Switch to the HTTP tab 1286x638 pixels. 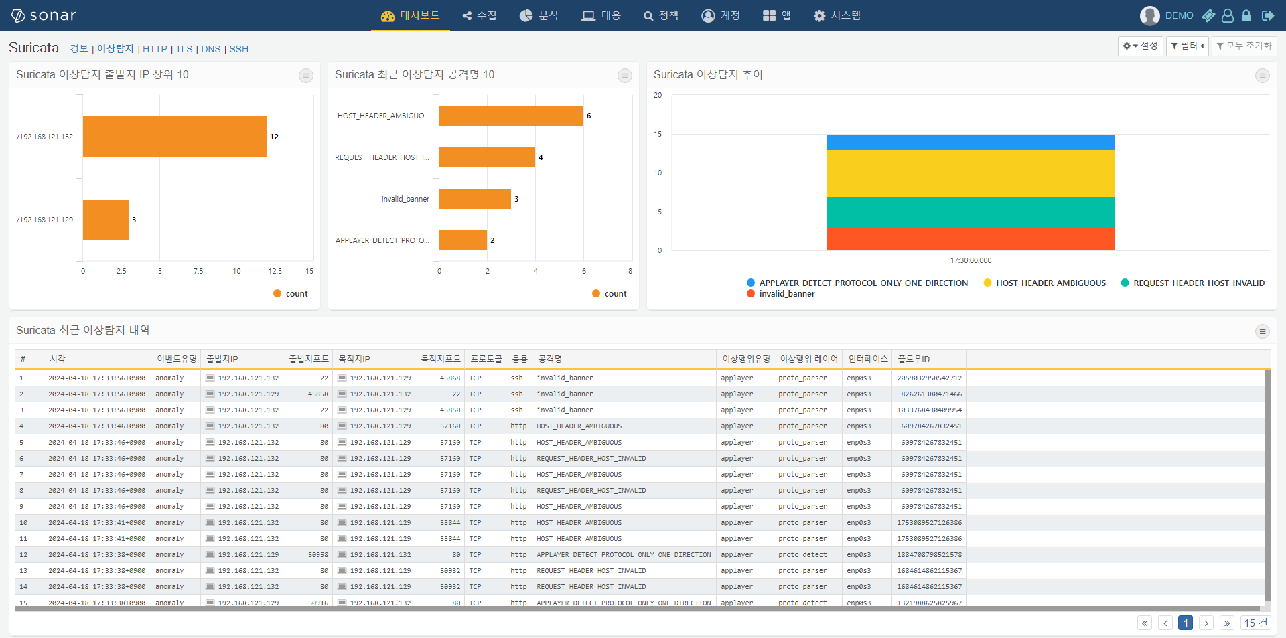[155, 49]
